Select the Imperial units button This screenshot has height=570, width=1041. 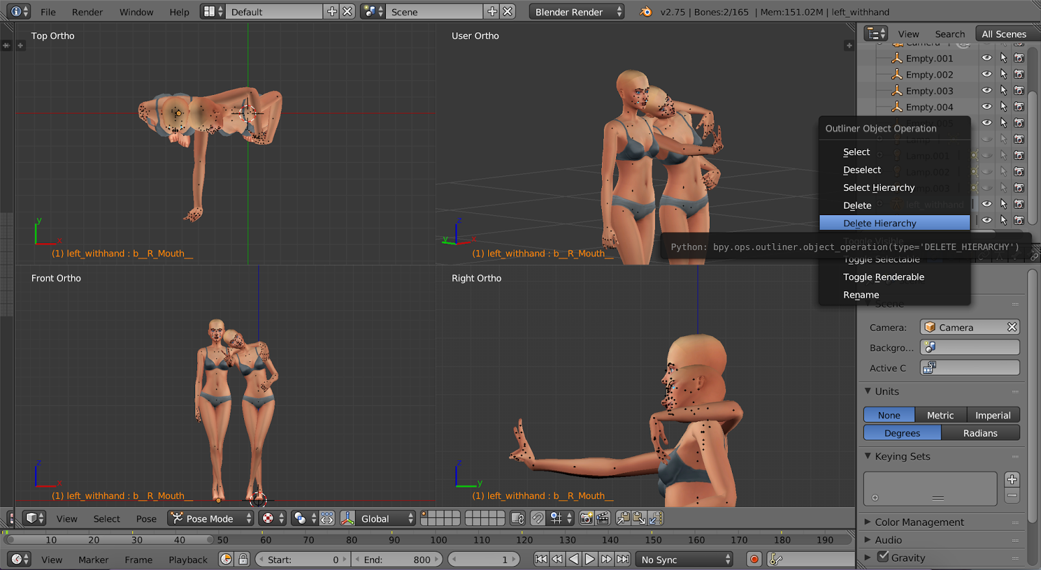point(994,415)
